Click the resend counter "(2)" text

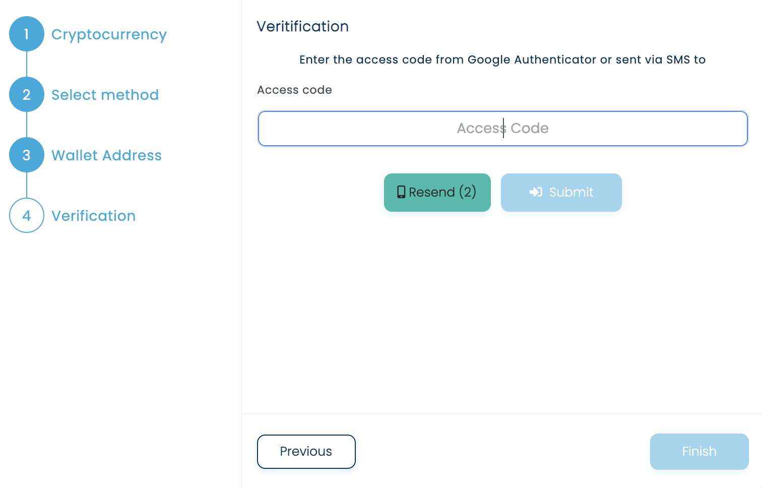(x=468, y=192)
